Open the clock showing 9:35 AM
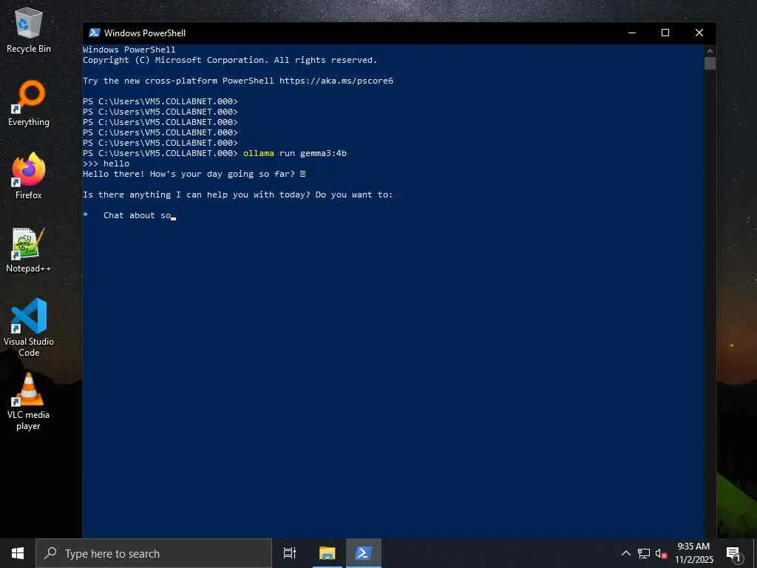 point(693,553)
